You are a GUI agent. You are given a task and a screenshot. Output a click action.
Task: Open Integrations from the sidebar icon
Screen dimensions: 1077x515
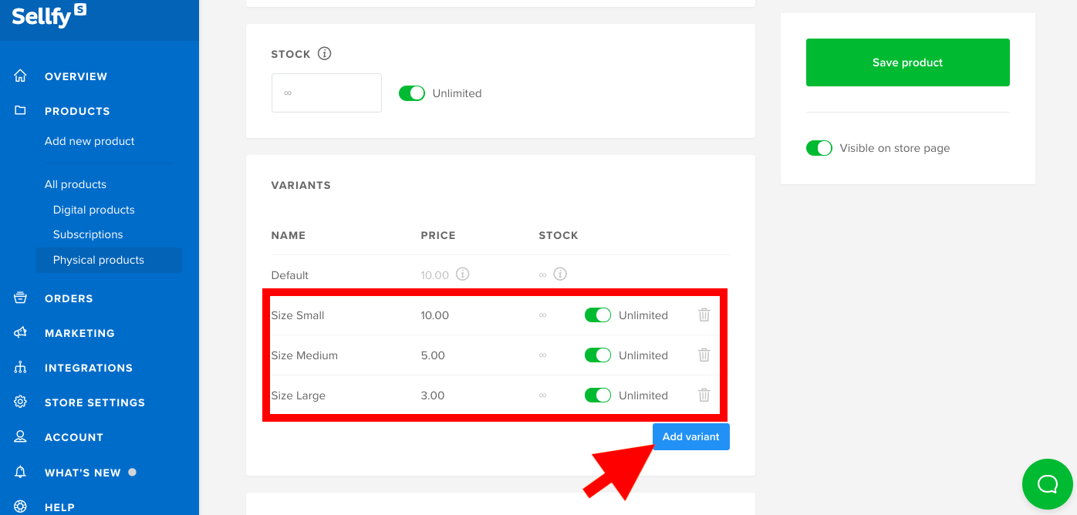coord(22,368)
